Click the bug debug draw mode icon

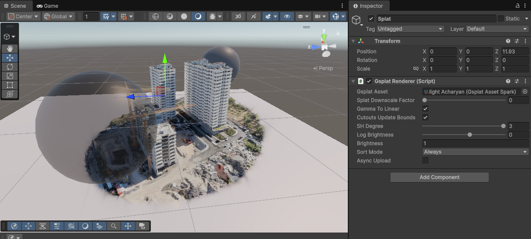coord(212,16)
